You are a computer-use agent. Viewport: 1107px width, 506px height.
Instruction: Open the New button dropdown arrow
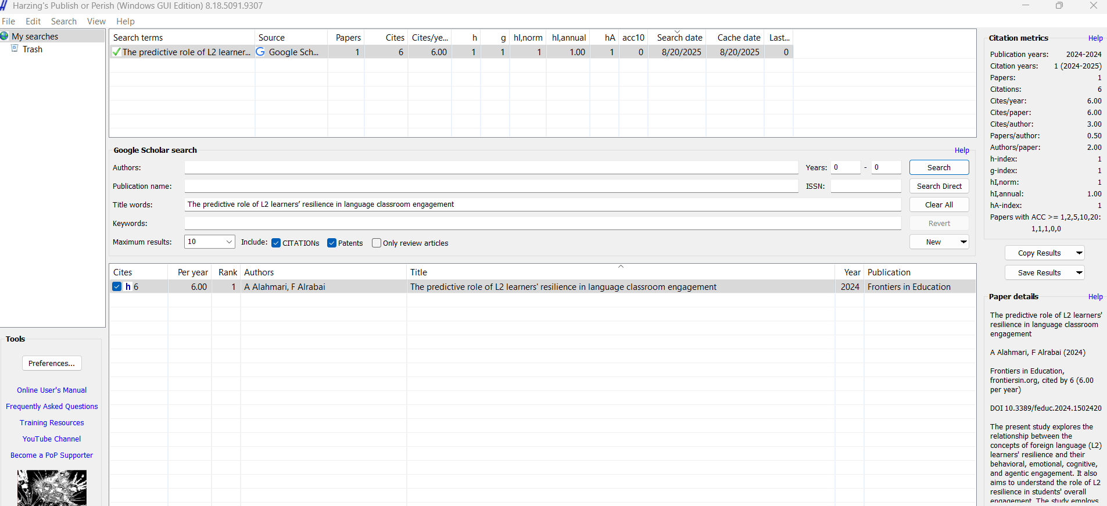963,242
